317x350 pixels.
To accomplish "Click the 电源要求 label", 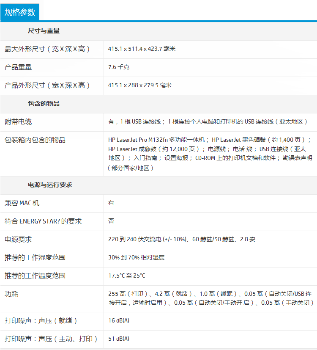I will click(18, 240).
